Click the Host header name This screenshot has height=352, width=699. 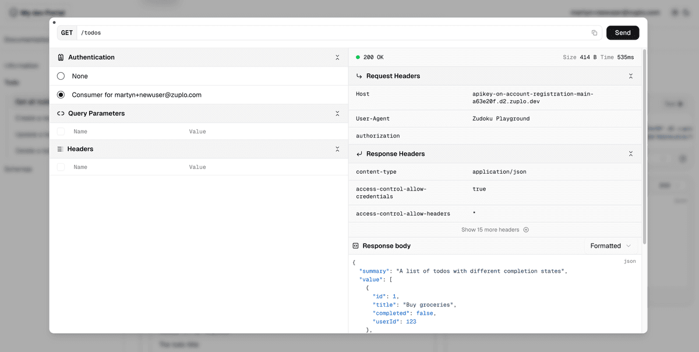pos(362,94)
